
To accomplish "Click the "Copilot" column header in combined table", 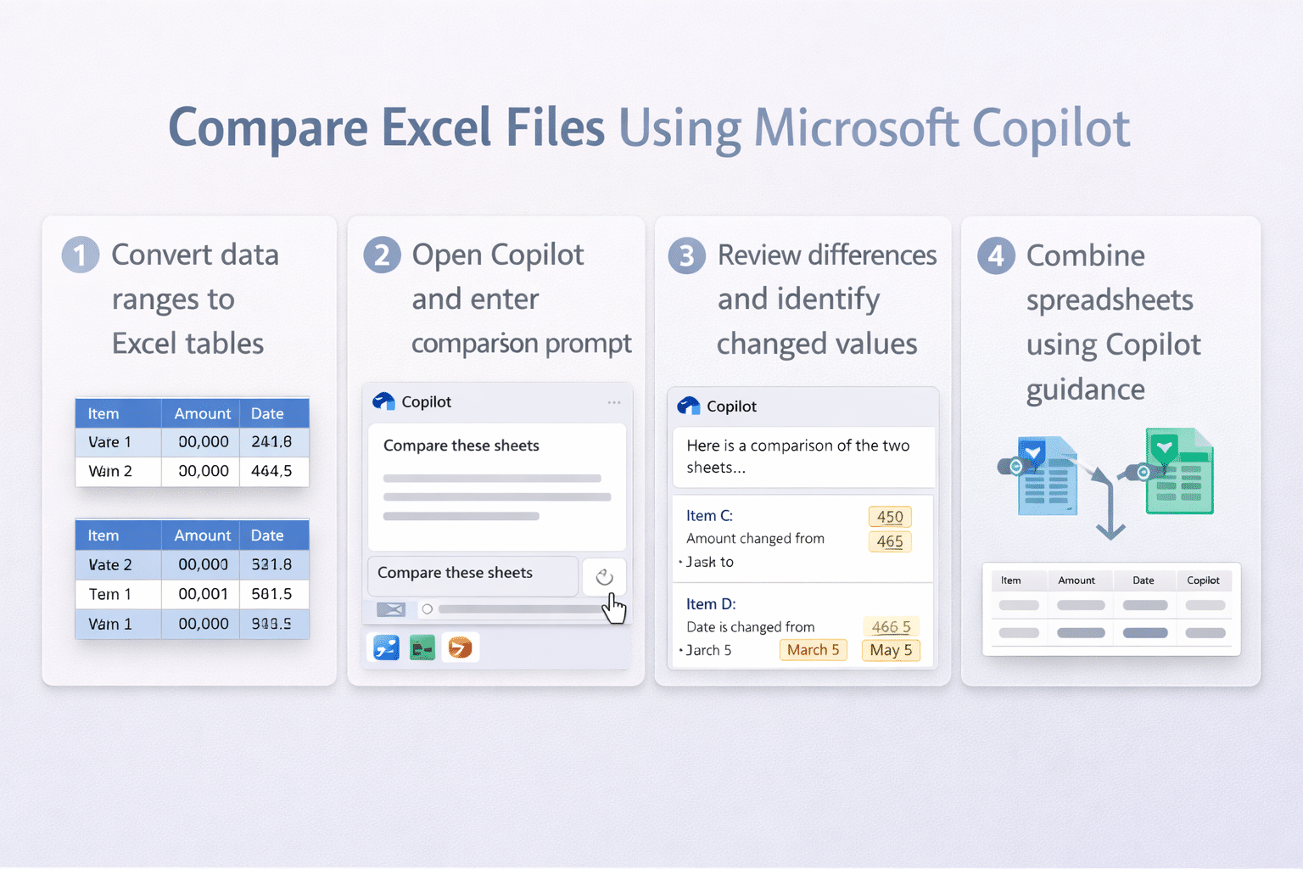I will pyautogui.click(x=1202, y=580).
